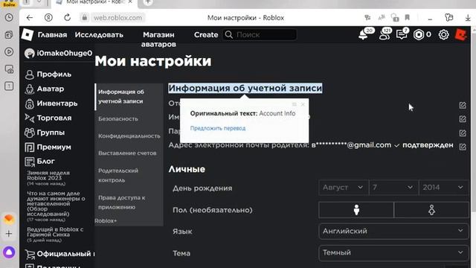The width and height of the screenshot is (476, 268).
Task: Edit the display name via first pencil icon
Action: [x=463, y=105]
